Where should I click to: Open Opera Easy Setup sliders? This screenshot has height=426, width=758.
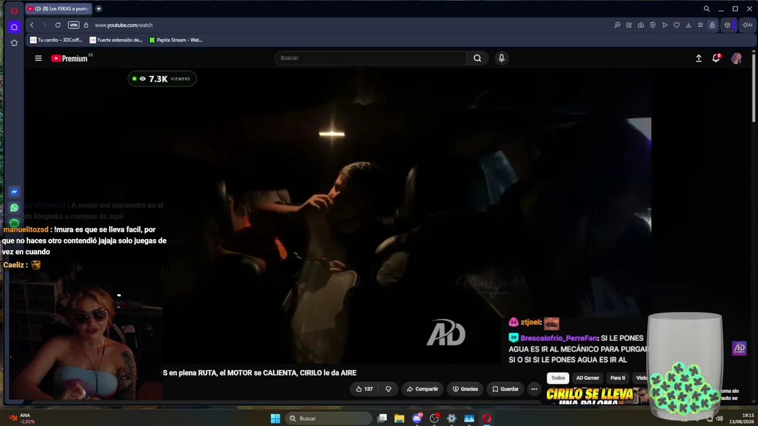[700, 25]
